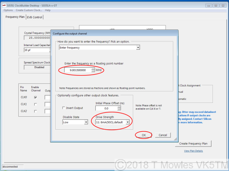Screen dimensions: 229x171
Task: Expand the Disable State dropdown
Action: click(86, 122)
